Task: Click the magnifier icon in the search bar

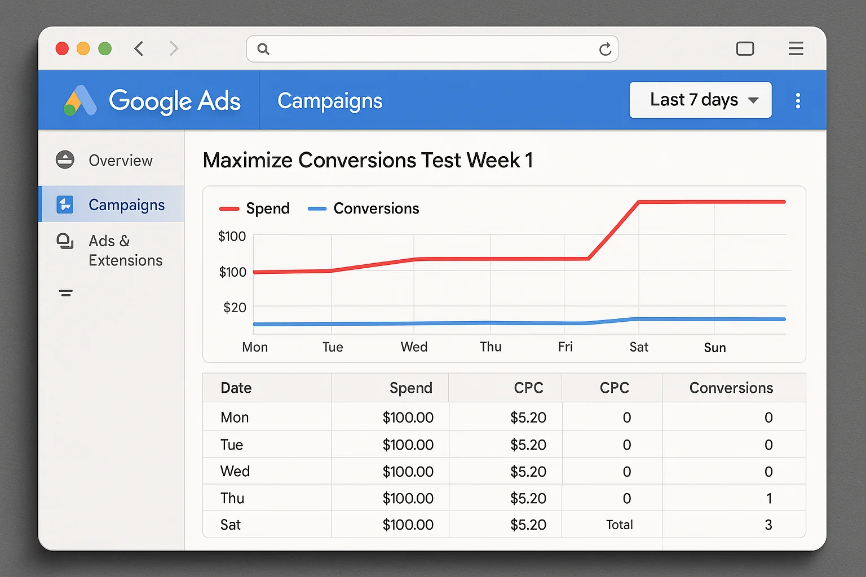Action: [x=263, y=50]
